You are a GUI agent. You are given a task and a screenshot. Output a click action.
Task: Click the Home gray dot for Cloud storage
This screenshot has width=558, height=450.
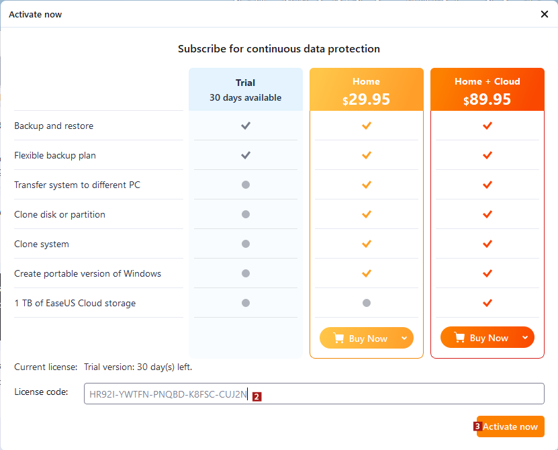[367, 303]
